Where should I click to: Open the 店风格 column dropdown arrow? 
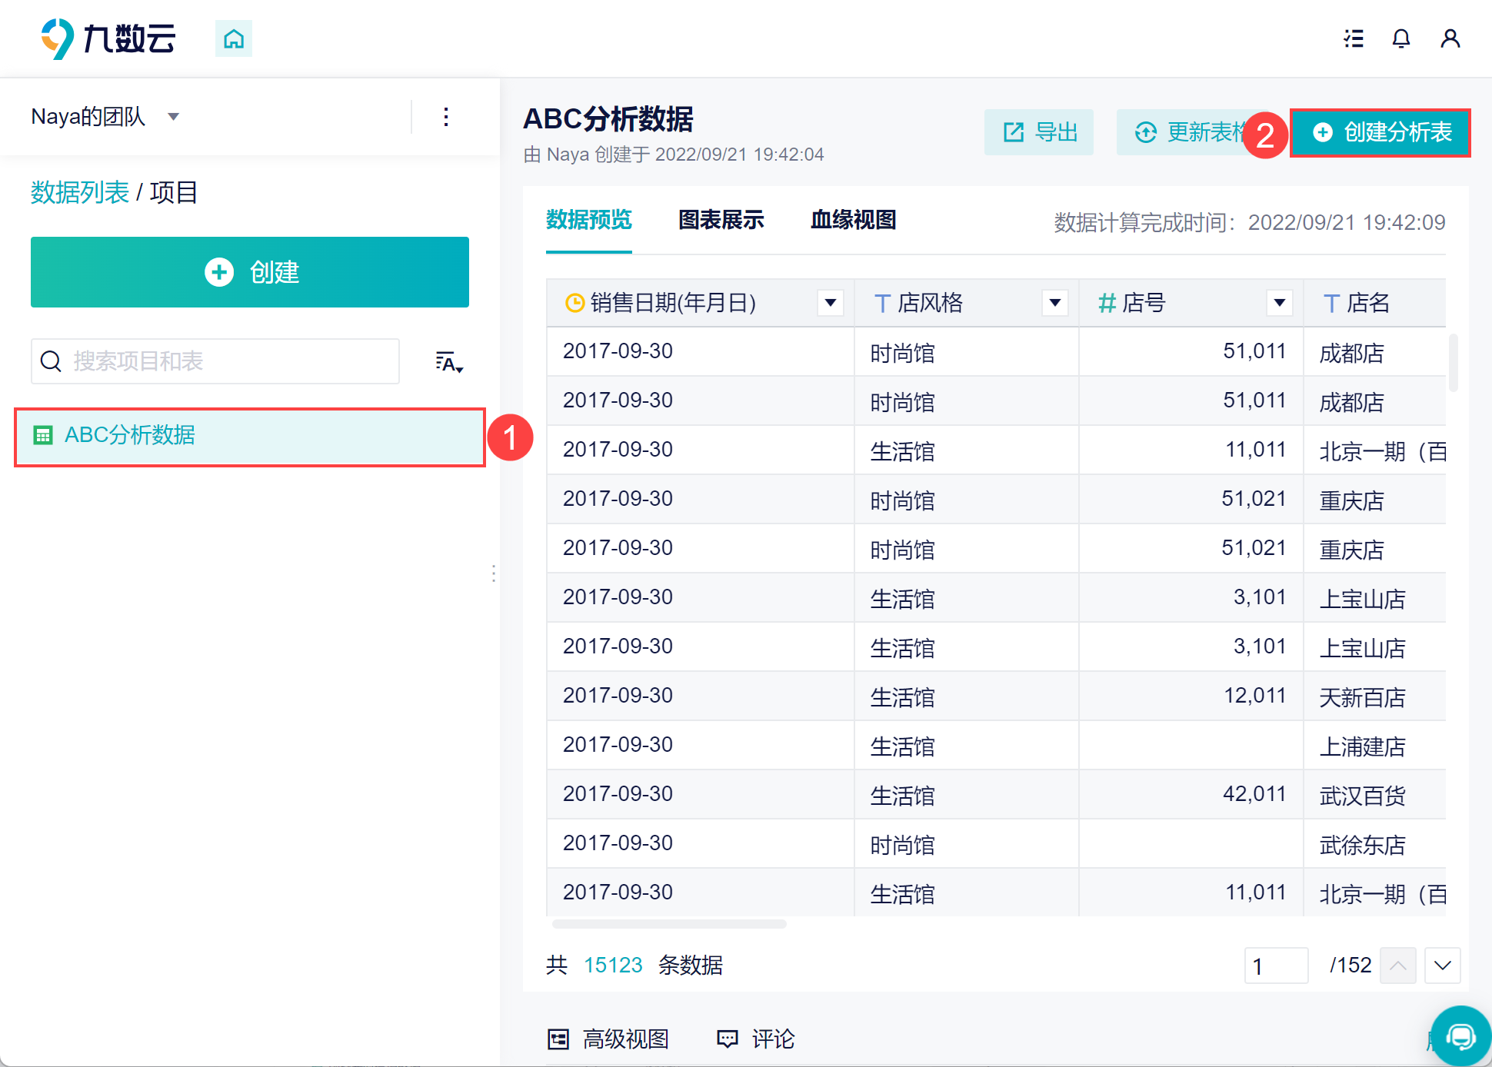point(1055,303)
